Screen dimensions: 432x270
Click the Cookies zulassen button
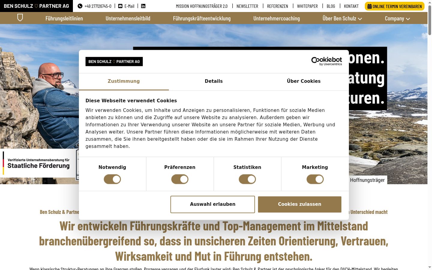pyautogui.click(x=300, y=204)
